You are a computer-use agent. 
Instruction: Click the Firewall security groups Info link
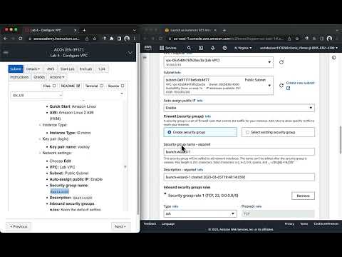[208, 116]
